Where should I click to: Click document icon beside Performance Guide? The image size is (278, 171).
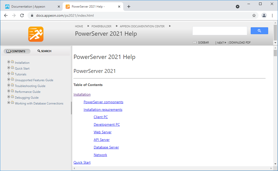12,91
